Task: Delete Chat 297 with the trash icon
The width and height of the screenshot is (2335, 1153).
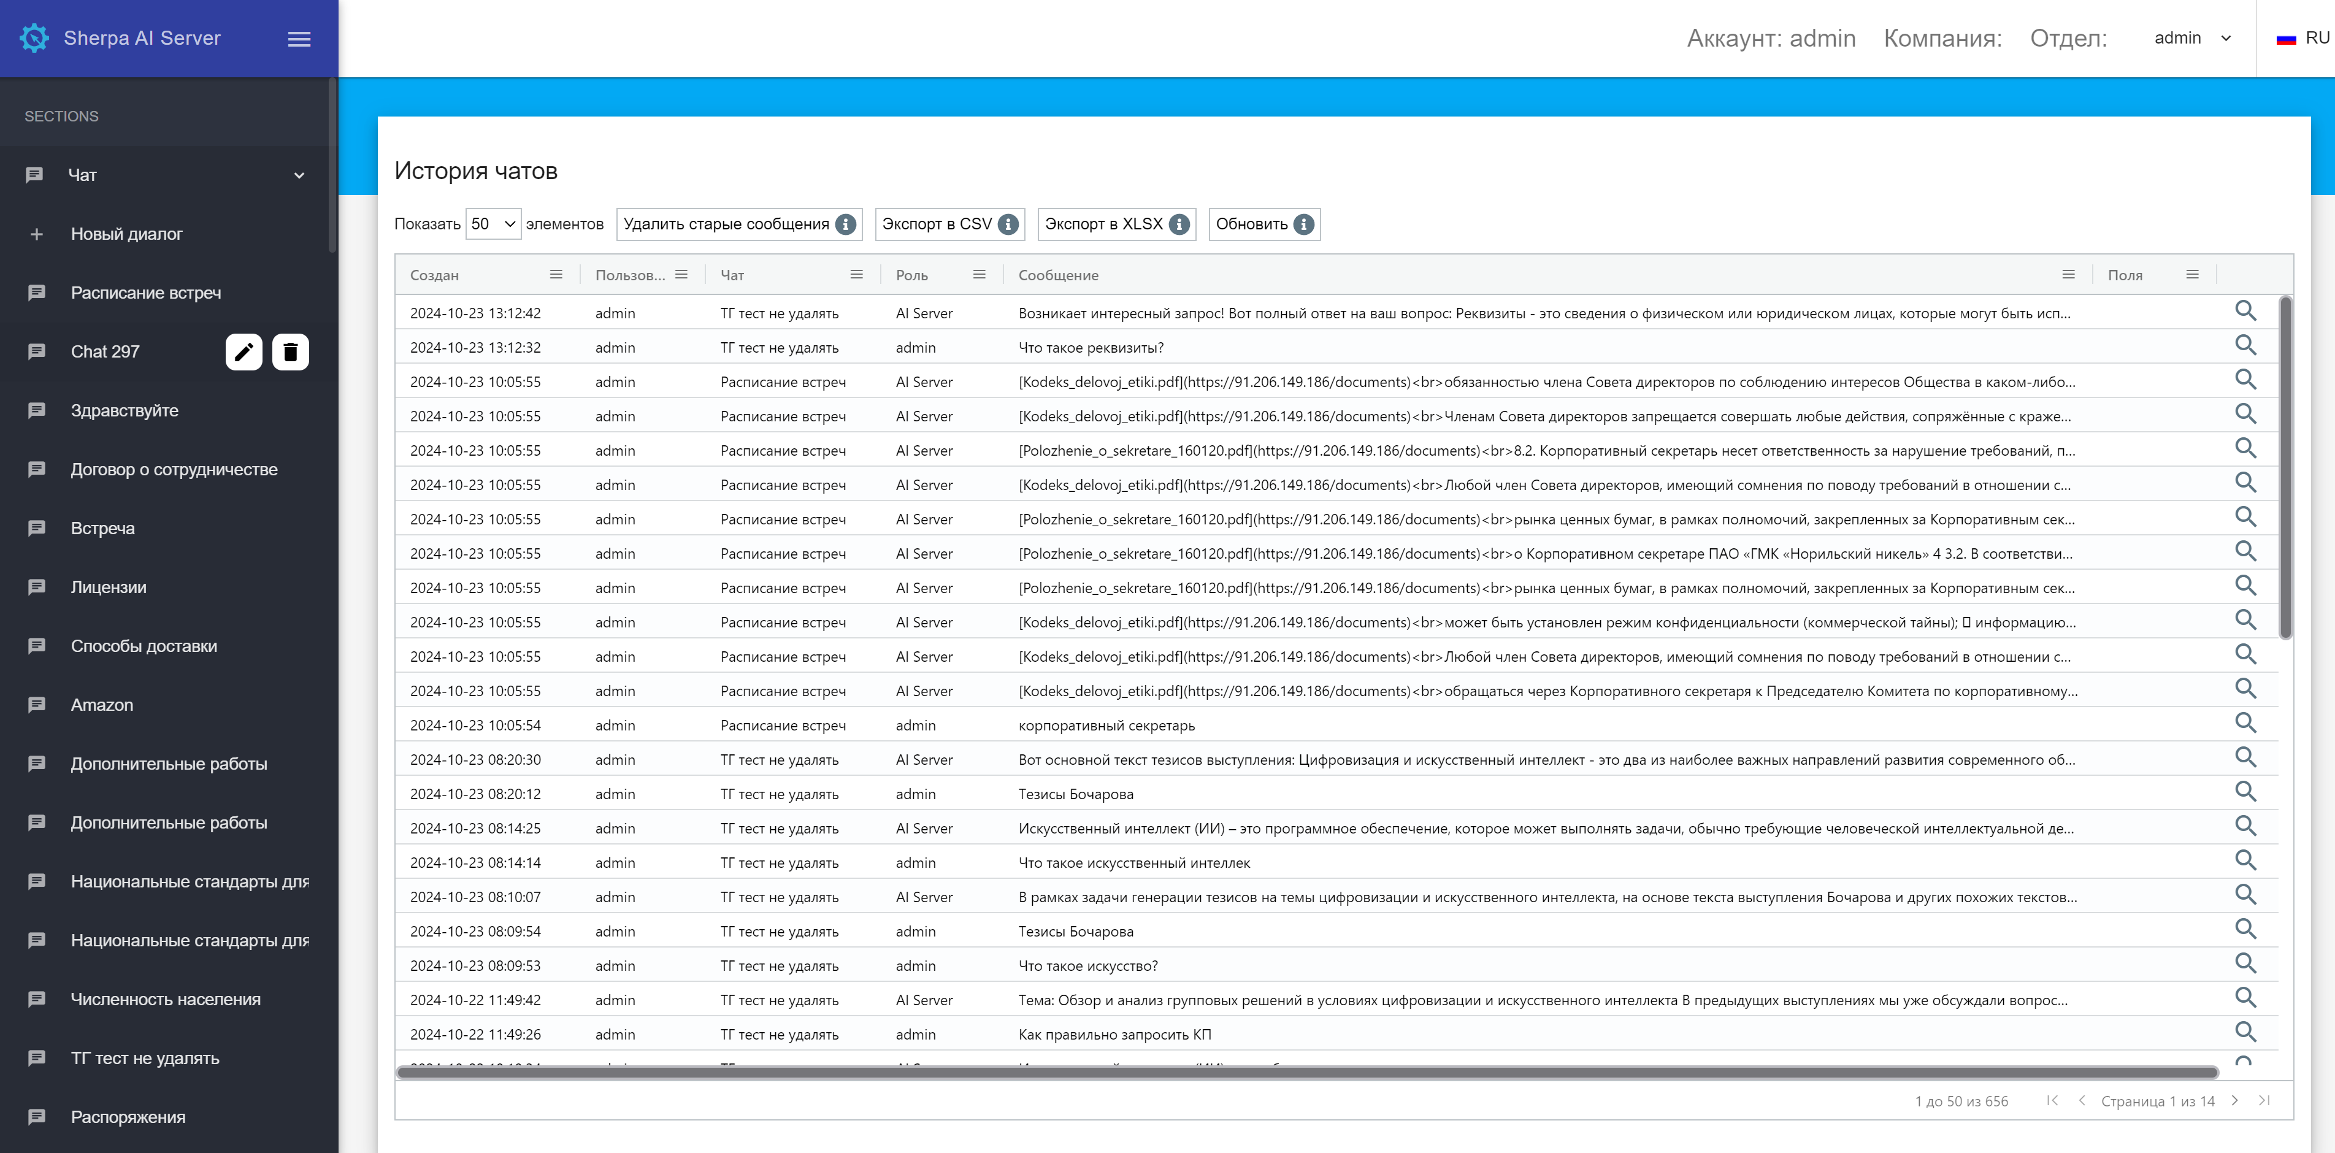Action: pos(290,351)
